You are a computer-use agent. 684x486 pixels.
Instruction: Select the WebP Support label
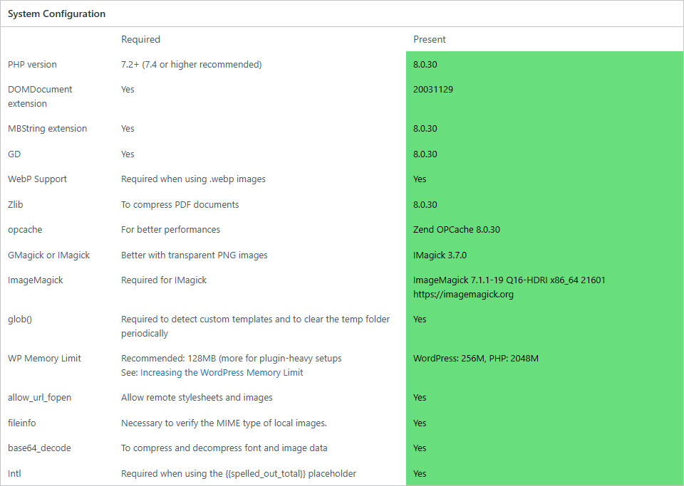click(38, 179)
